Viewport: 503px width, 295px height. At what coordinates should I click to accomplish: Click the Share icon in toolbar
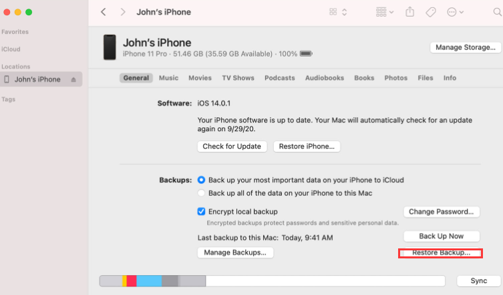[410, 12]
